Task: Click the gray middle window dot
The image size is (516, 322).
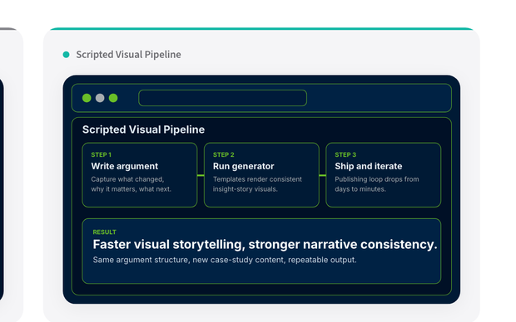Action: click(100, 98)
